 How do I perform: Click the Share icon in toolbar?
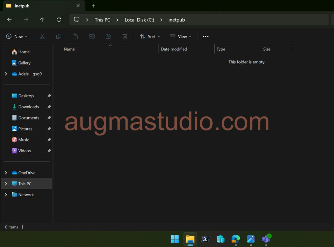[x=108, y=36]
